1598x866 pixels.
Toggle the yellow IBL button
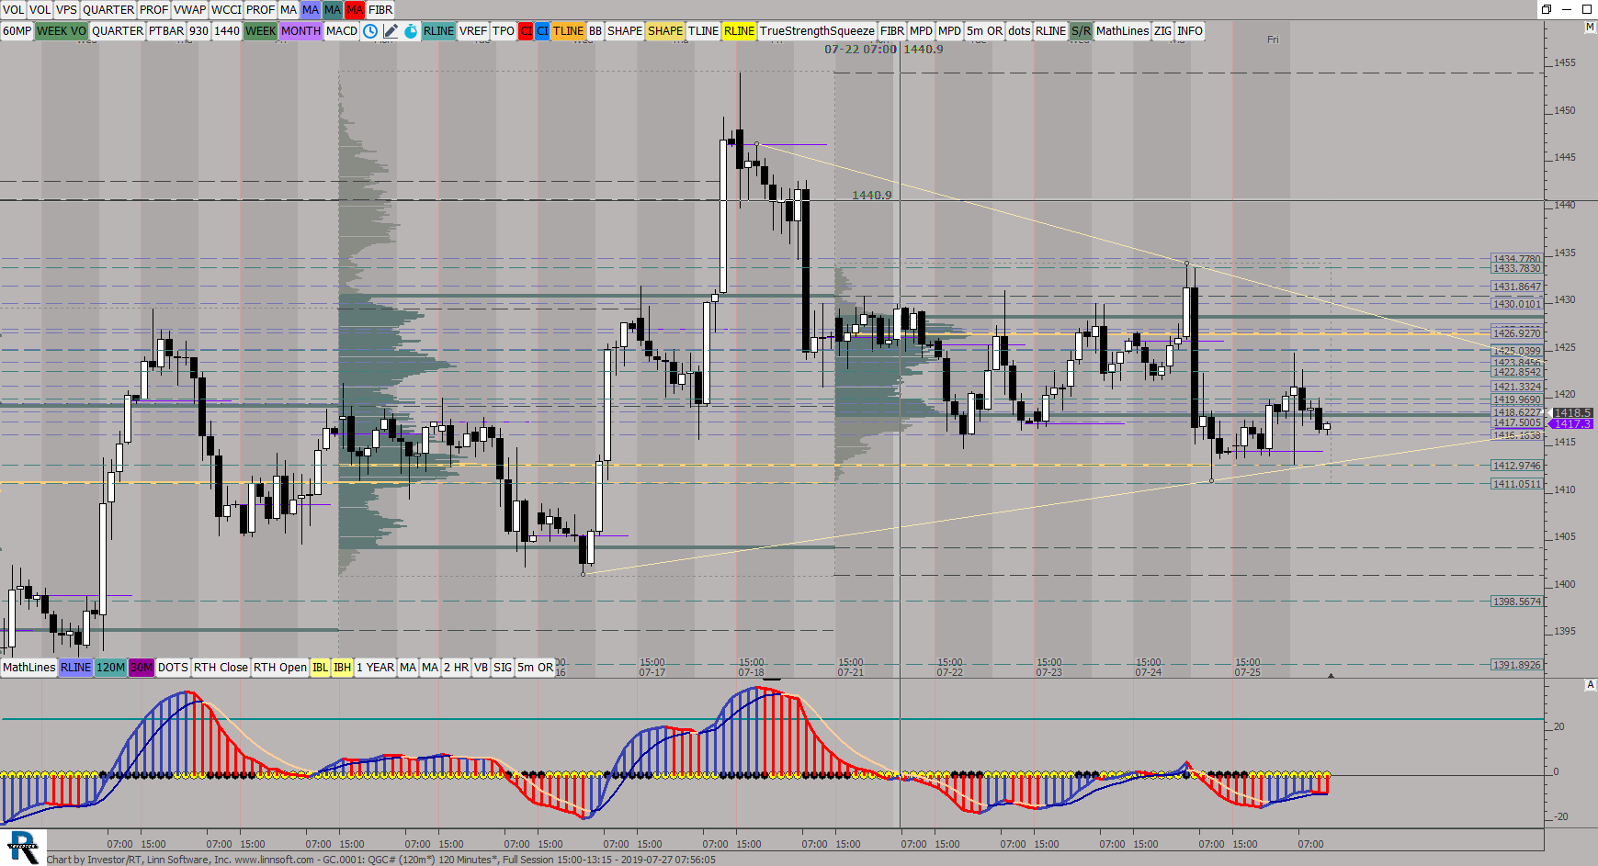320,668
